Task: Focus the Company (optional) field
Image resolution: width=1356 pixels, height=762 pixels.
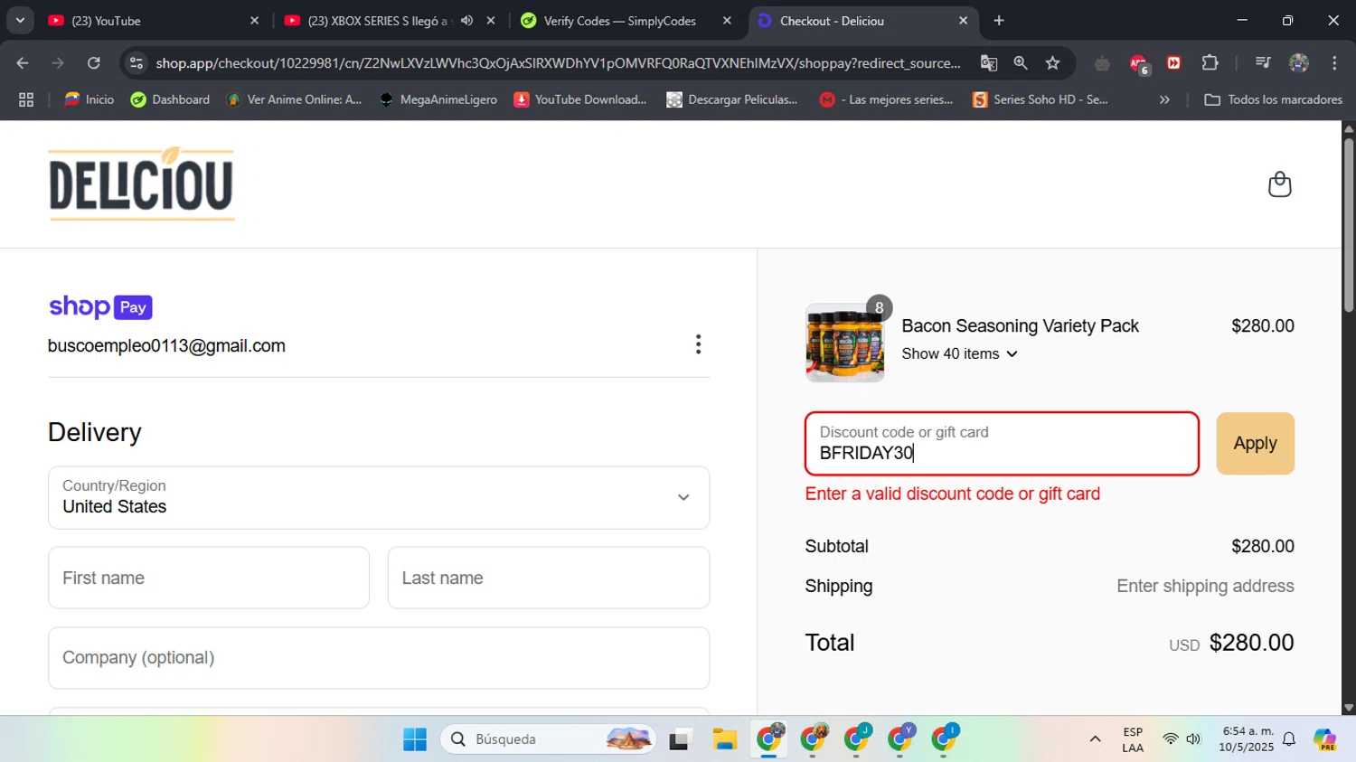Action: [x=379, y=658]
